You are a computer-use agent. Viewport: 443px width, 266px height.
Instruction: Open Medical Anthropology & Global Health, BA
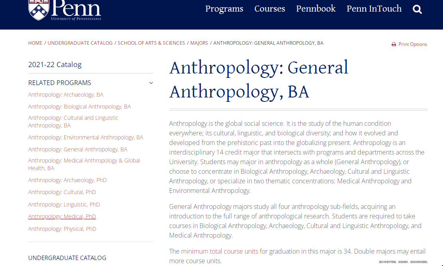84,164
